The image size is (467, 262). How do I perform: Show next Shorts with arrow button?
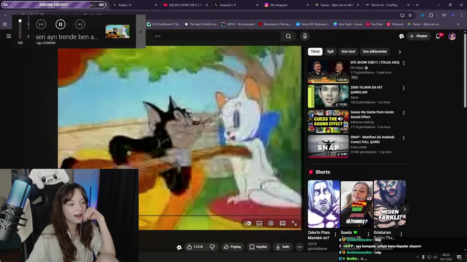pyautogui.click(x=404, y=209)
